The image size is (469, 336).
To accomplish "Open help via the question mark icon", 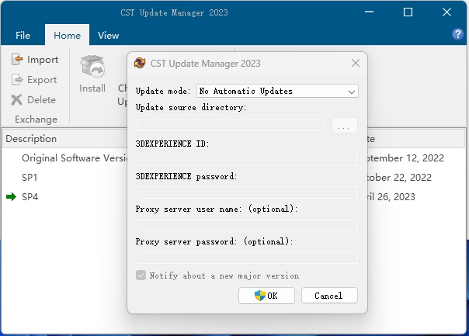I will [457, 34].
